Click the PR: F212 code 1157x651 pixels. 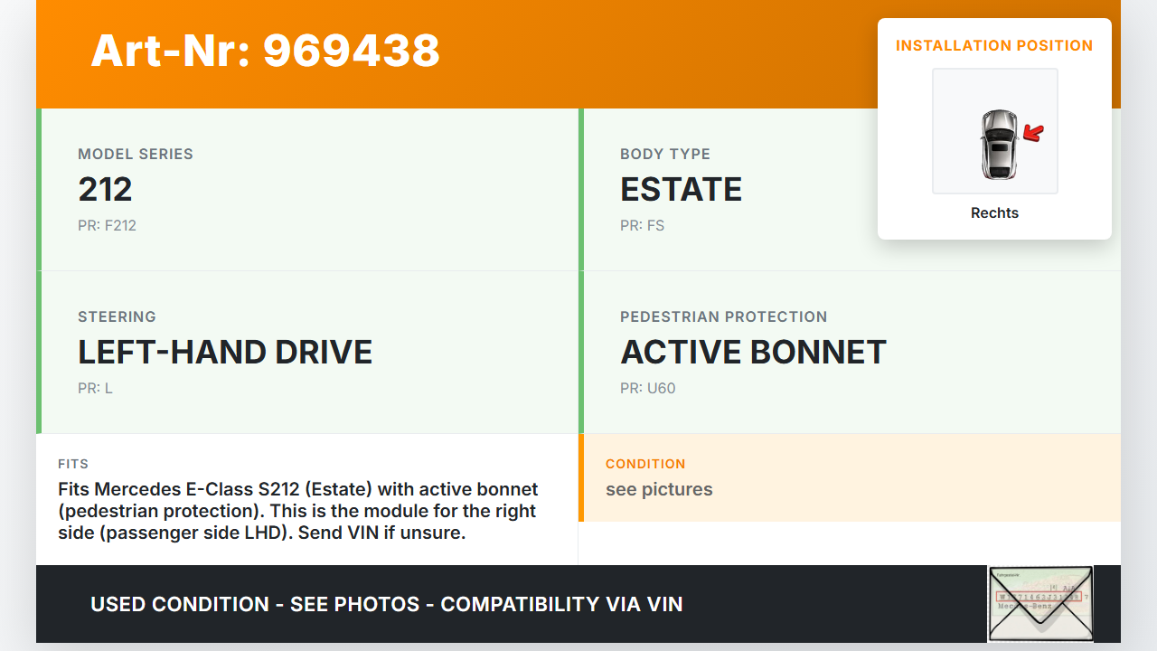107,226
